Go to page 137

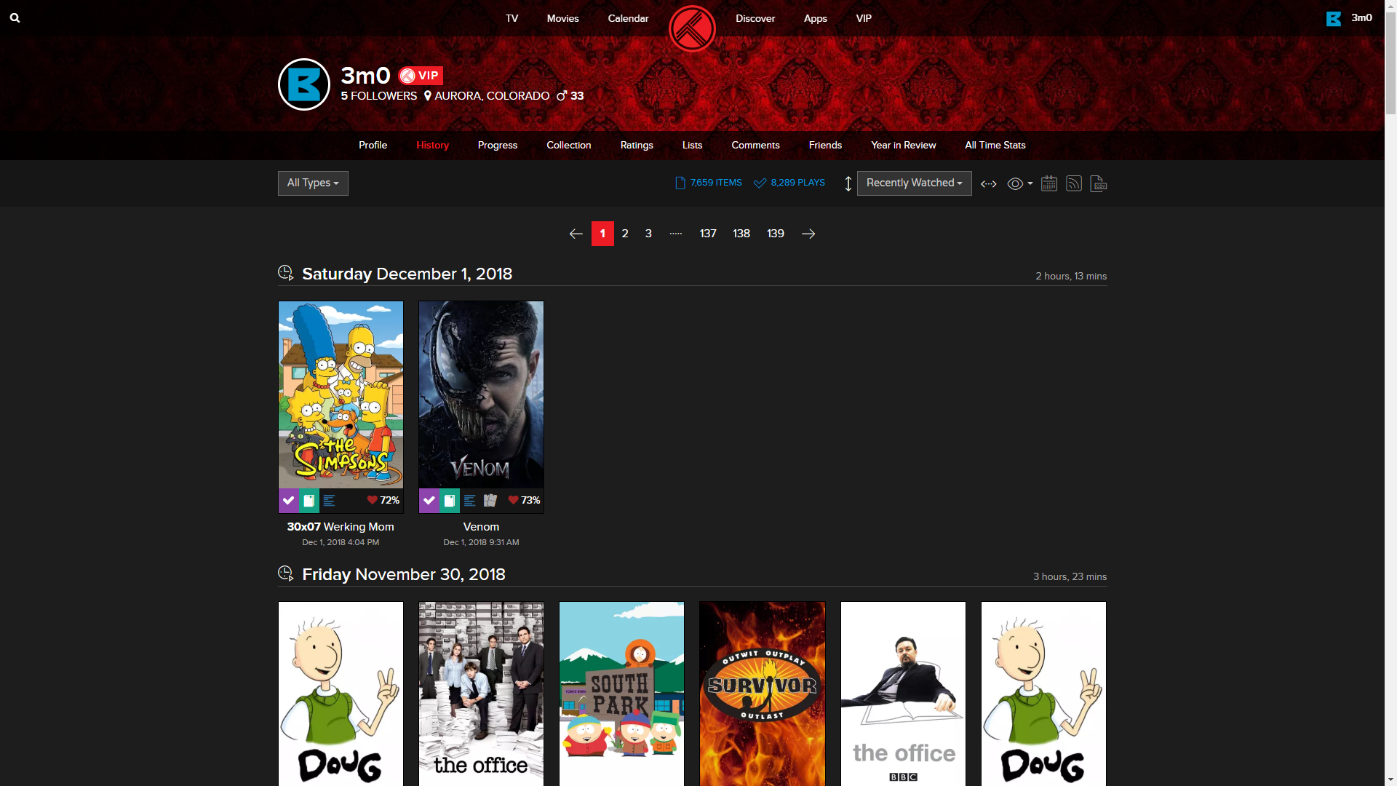pos(708,234)
